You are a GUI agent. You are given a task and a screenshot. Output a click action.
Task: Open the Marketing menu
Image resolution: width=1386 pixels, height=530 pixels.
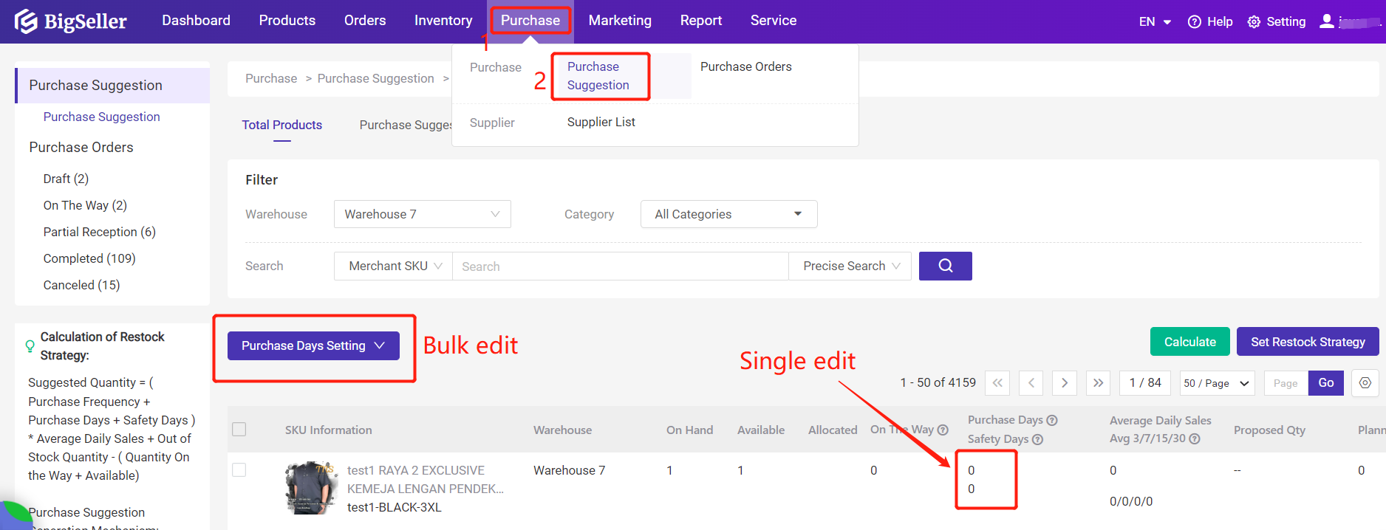(620, 21)
